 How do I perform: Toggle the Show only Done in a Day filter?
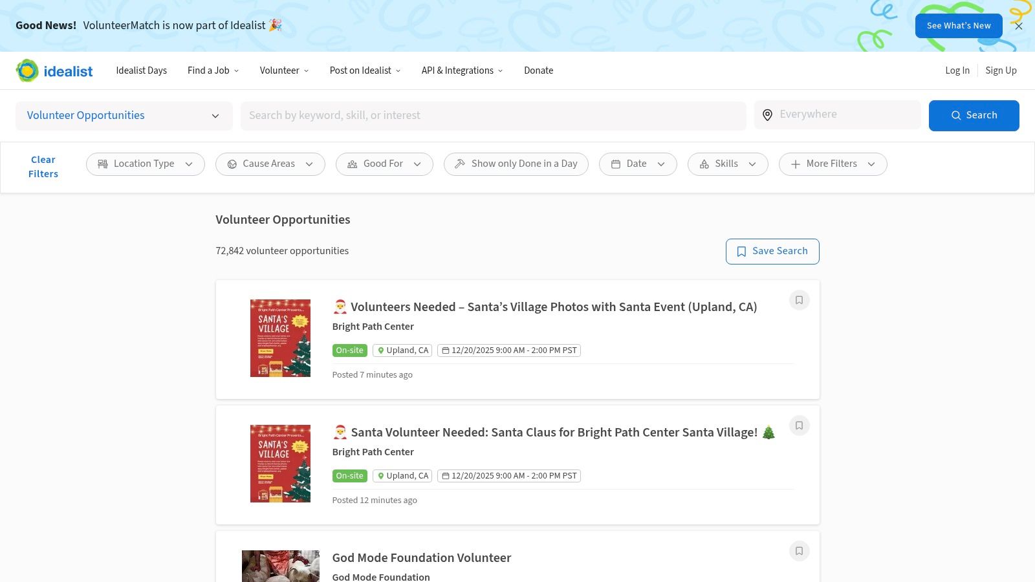[x=516, y=164]
